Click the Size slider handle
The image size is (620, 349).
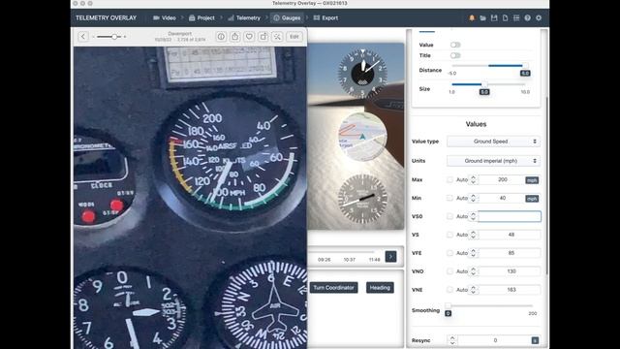coord(484,84)
